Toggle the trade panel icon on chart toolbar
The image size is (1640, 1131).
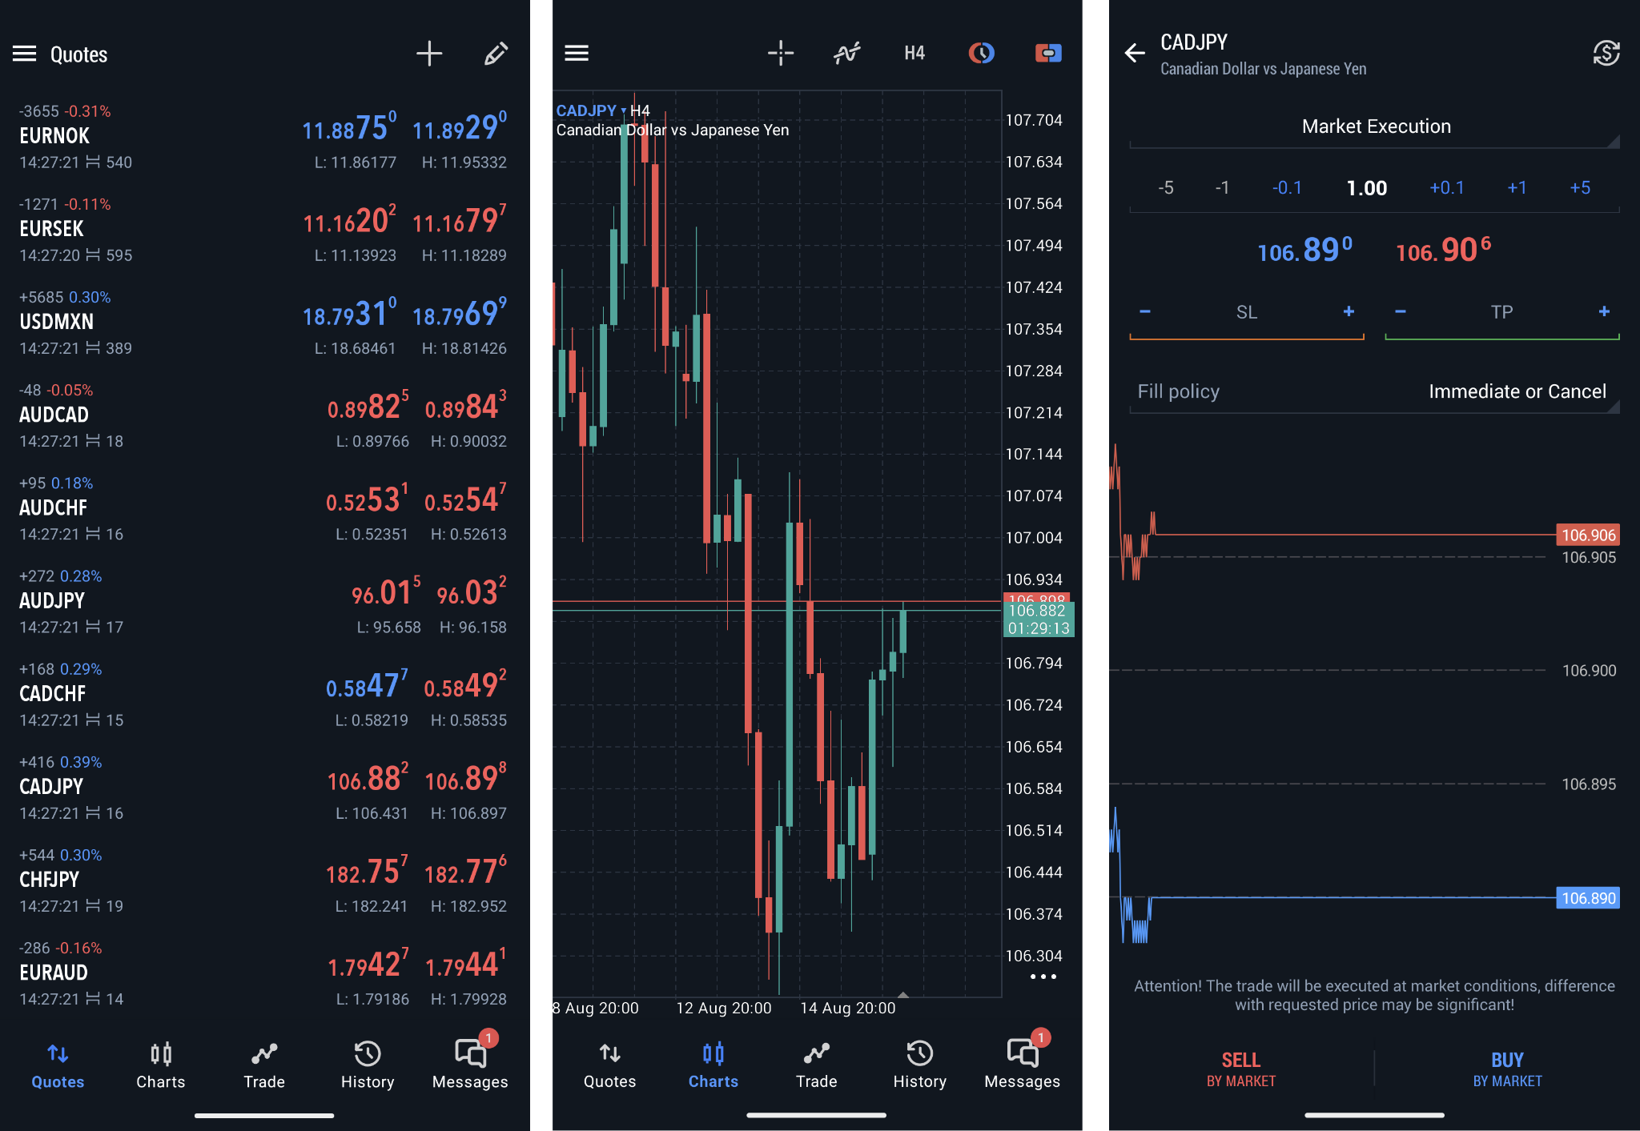(1047, 53)
